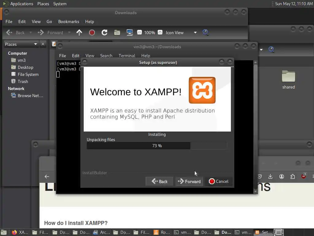The height and width of the screenshot is (236, 314).
Task: Cancel the XAMPP installation
Action: (218, 181)
